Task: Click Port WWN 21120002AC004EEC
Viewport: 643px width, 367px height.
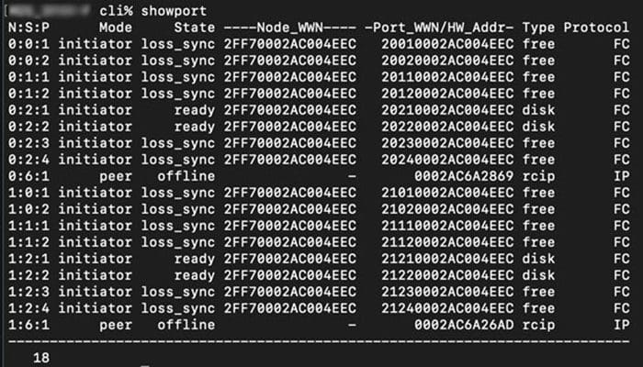Action: click(447, 242)
